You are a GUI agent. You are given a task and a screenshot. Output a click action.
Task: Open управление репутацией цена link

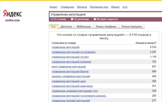point(69,81)
